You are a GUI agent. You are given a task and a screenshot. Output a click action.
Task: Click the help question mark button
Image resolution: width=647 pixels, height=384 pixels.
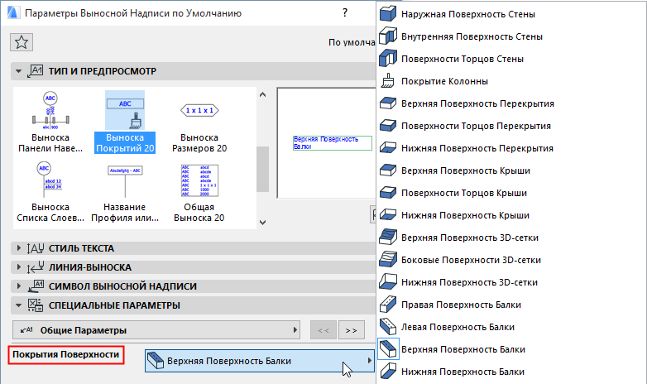[345, 12]
